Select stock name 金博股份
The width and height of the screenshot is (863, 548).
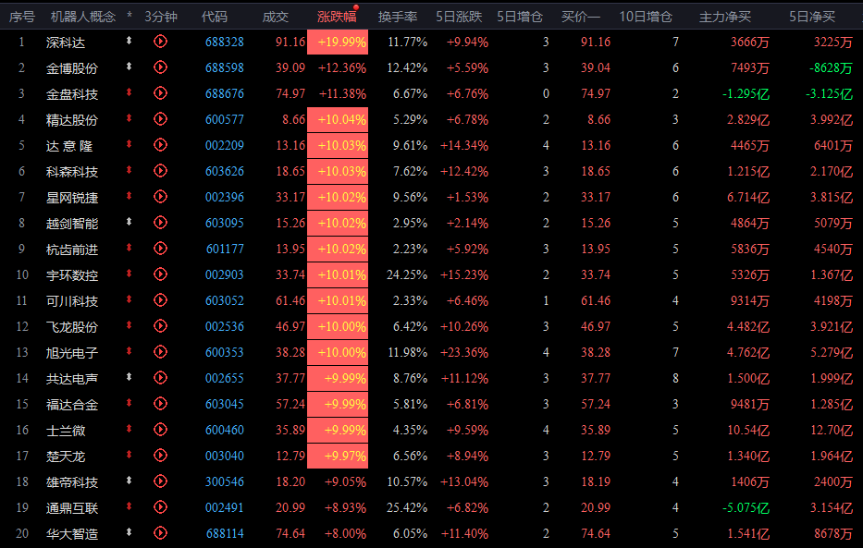click(x=72, y=68)
